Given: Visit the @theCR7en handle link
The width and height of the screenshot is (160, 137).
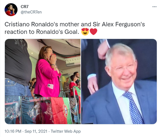Looking at the screenshot, I should pyautogui.click(x=31, y=12).
